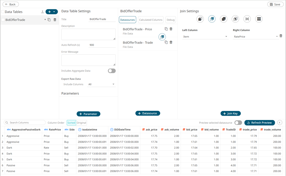Open the Debug tab
286x176 pixels.
[x=171, y=20]
